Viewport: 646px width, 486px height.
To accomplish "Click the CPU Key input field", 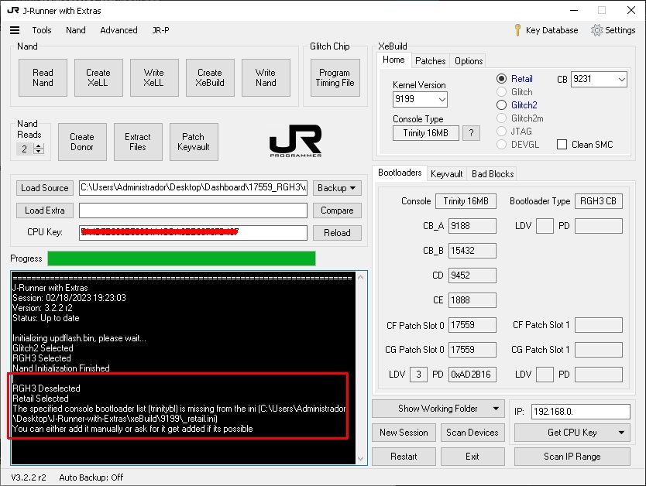I will 193,232.
